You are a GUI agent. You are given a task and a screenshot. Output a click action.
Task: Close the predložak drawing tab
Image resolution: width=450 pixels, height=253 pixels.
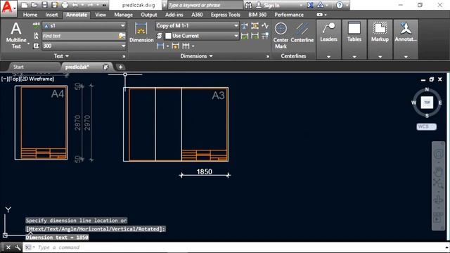pos(105,67)
